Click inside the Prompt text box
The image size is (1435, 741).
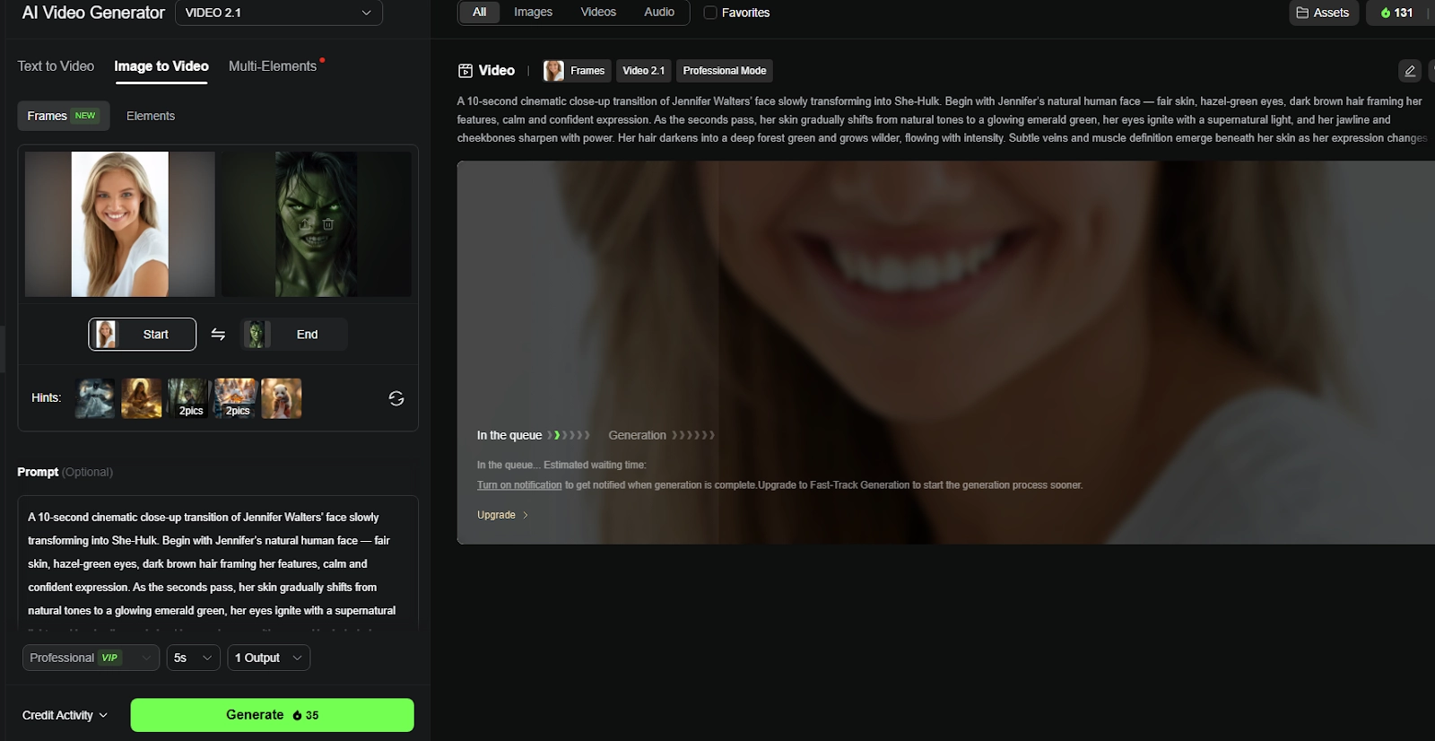click(x=217, y=563)
